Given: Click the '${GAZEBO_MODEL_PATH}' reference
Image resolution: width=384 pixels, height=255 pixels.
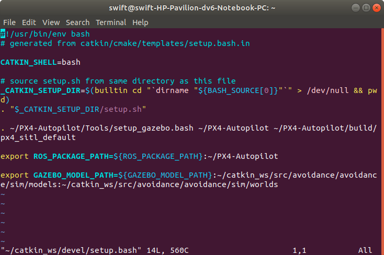Looking at the screenshot, I should click(165, 175).
